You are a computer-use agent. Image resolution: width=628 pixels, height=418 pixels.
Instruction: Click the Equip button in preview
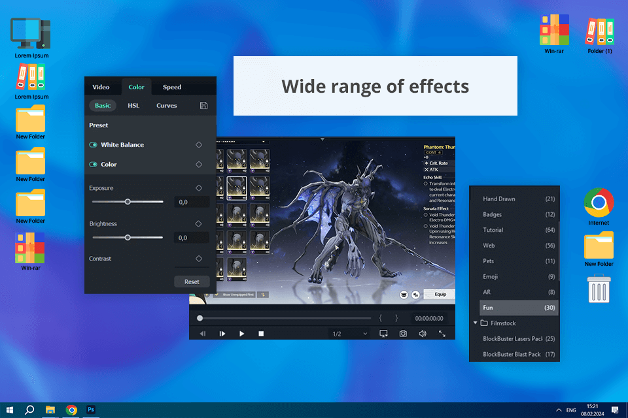tap(440, 294)
